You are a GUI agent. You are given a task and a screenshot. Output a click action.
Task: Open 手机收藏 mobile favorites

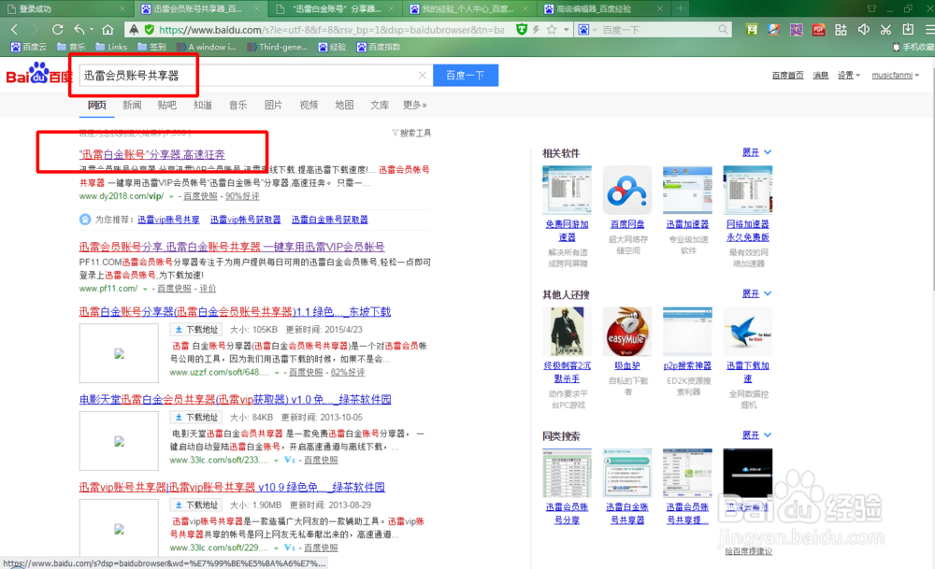tap(913, 47)
